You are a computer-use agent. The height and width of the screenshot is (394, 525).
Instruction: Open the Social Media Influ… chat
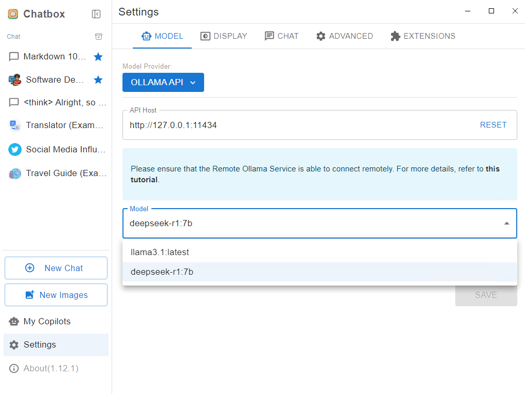pyautogui.click(x=56, y=150)
